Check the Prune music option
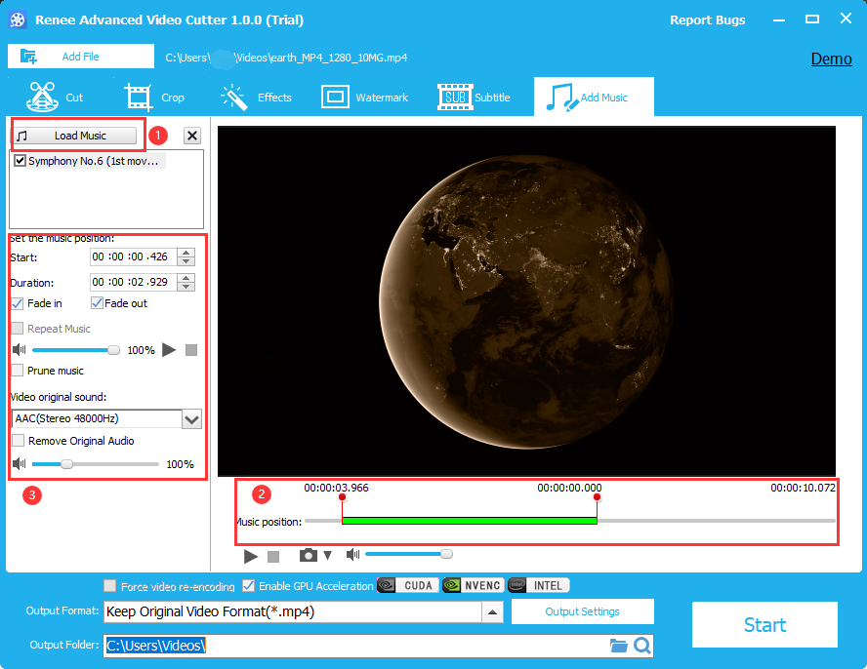867x669 pixels. tap(19, 371)
